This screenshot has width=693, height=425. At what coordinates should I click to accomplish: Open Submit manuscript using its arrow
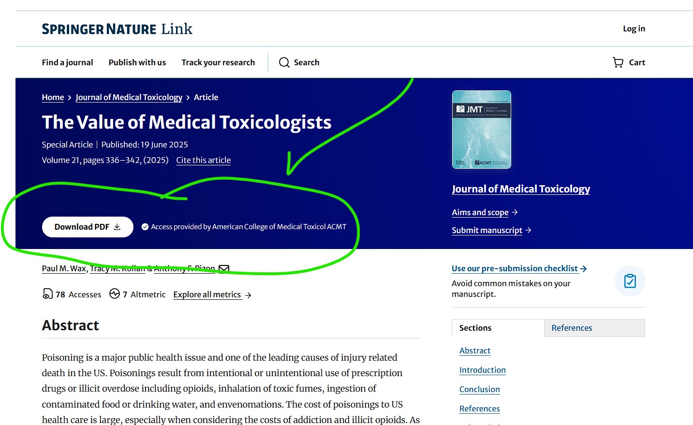tap(529, 230)
